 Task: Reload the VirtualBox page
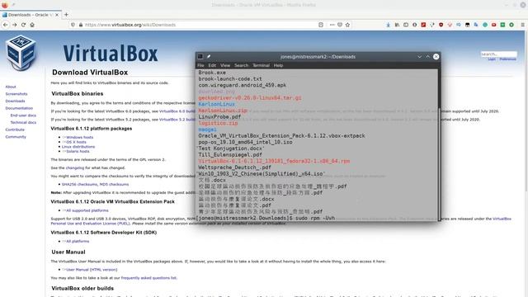(x=23, y=25)
